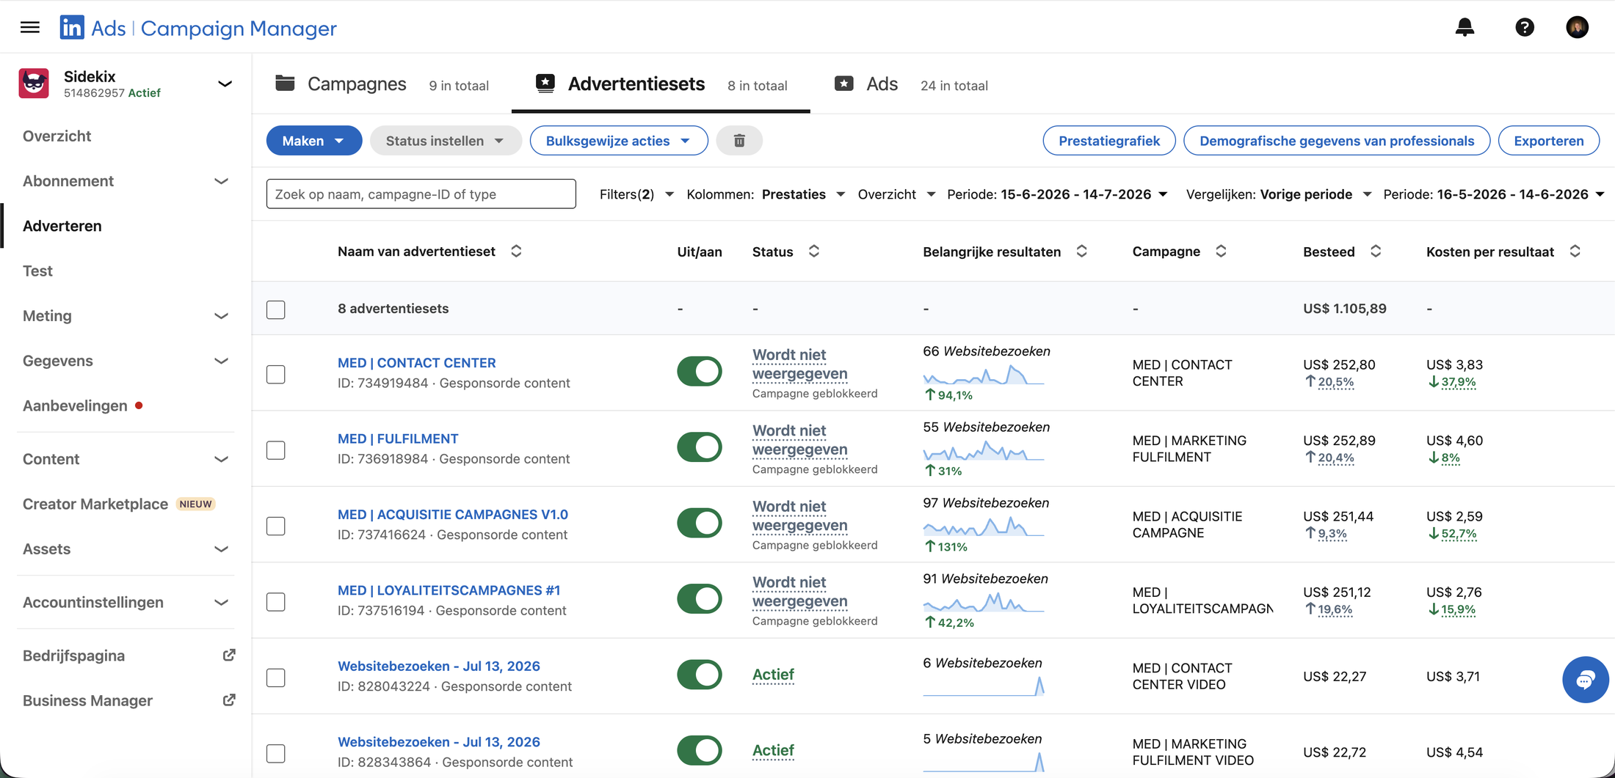Toggle off LOYALITEITSCAMPAGNES #1 ad set
The width and height of the screenshot is (1615, 778).
click(700, 599)
